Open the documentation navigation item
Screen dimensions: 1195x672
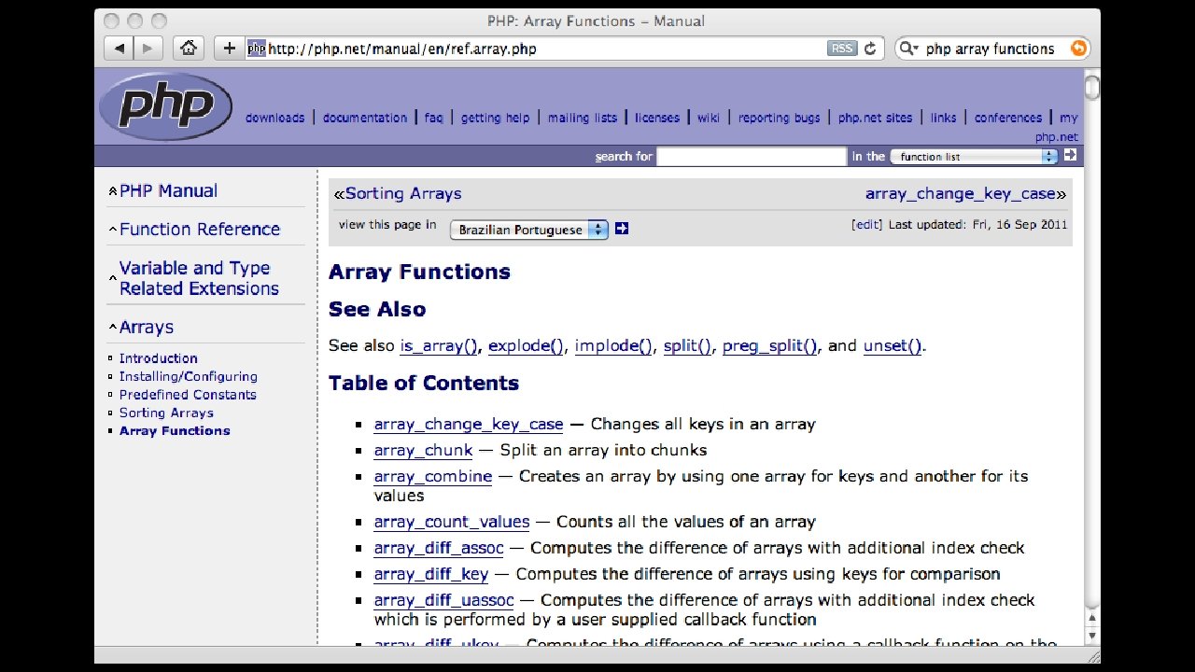pyautogui.click(x=364, y=118)
